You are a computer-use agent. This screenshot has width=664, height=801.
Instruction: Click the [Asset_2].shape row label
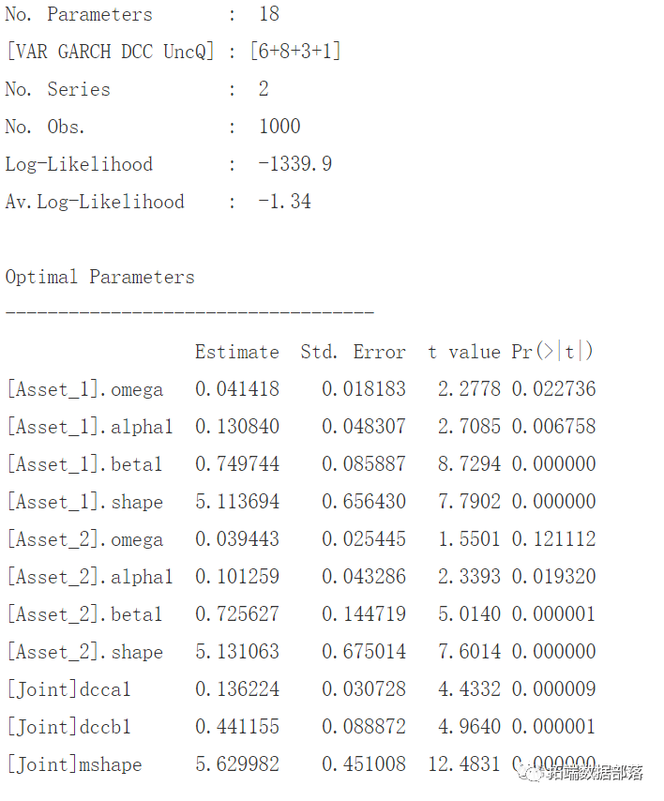84,652
